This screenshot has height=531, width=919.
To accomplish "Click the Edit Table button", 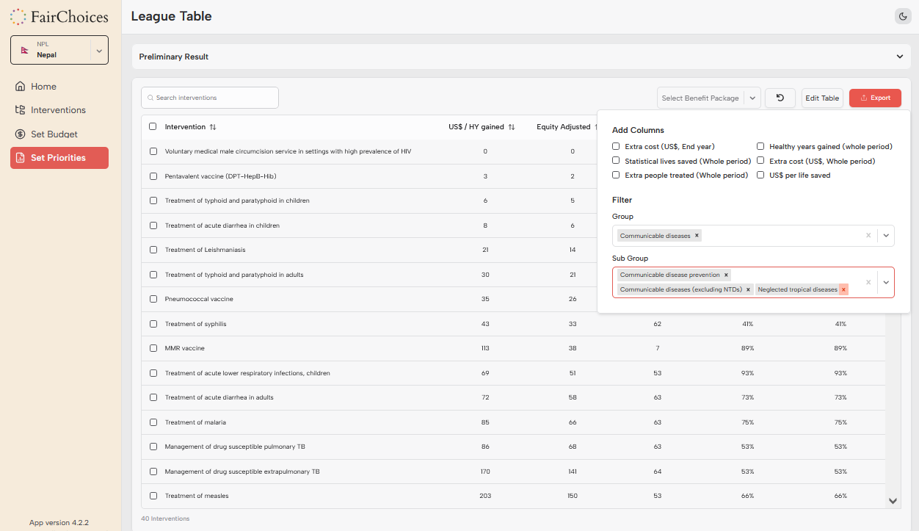I will click(821, 98).
